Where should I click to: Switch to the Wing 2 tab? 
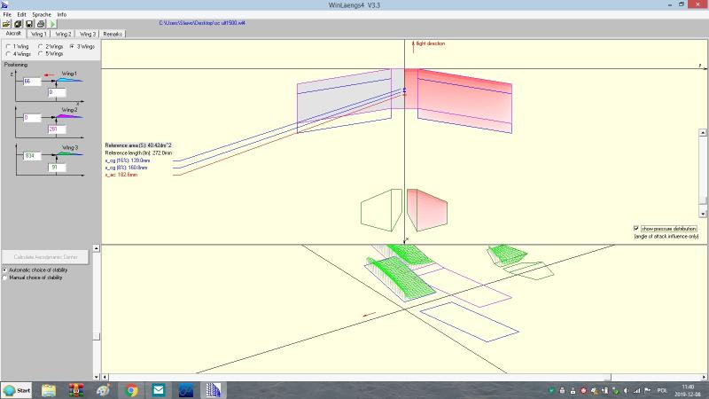point(63,34)
